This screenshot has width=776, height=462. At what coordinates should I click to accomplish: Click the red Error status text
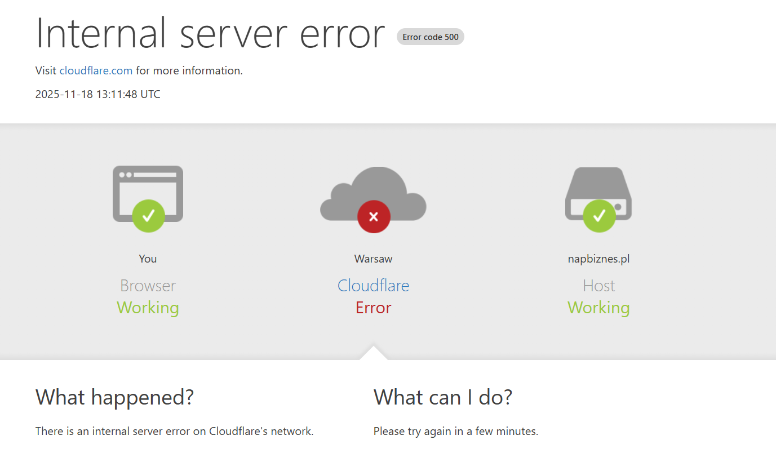click(373, 308)
